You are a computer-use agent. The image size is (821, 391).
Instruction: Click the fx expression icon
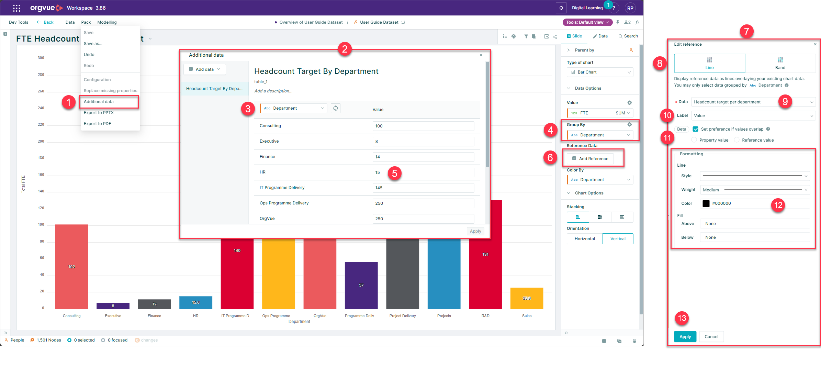tap(637, 22)
